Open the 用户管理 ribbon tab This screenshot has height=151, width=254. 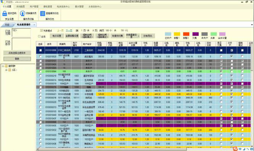pos(34,6)
